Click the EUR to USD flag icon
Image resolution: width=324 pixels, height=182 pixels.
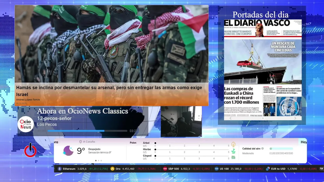(x=268, y=169)
